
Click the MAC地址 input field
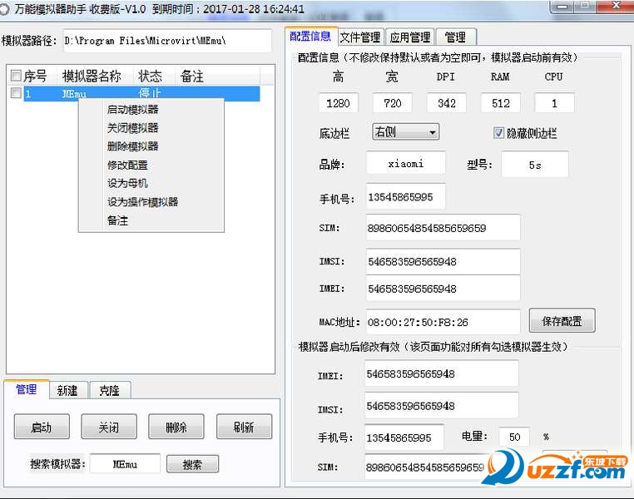coord(443,322)
